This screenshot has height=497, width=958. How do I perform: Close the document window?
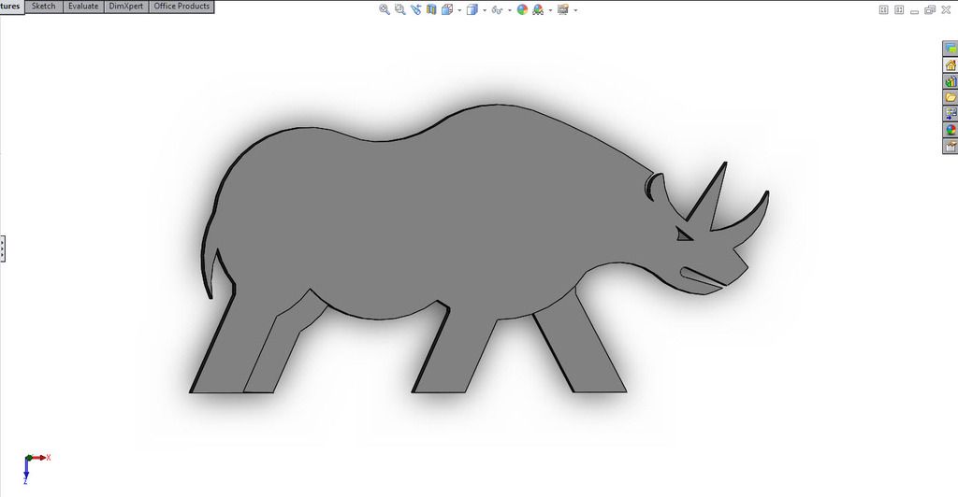click(946, 9)
